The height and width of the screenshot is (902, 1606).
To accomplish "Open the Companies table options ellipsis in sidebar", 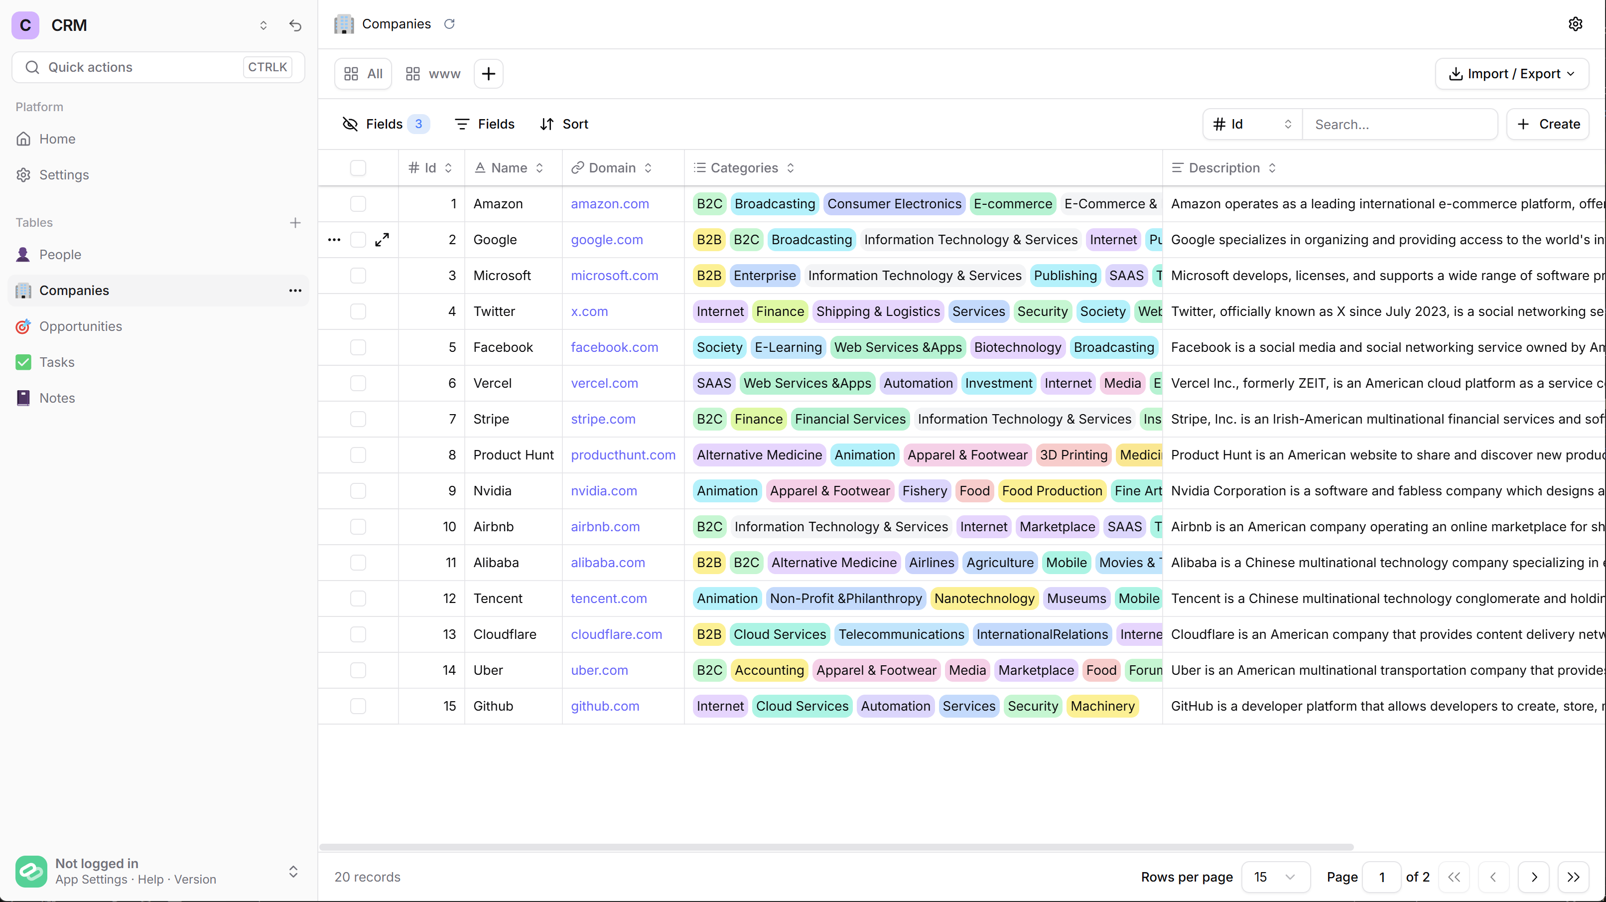I will point(295,291).
